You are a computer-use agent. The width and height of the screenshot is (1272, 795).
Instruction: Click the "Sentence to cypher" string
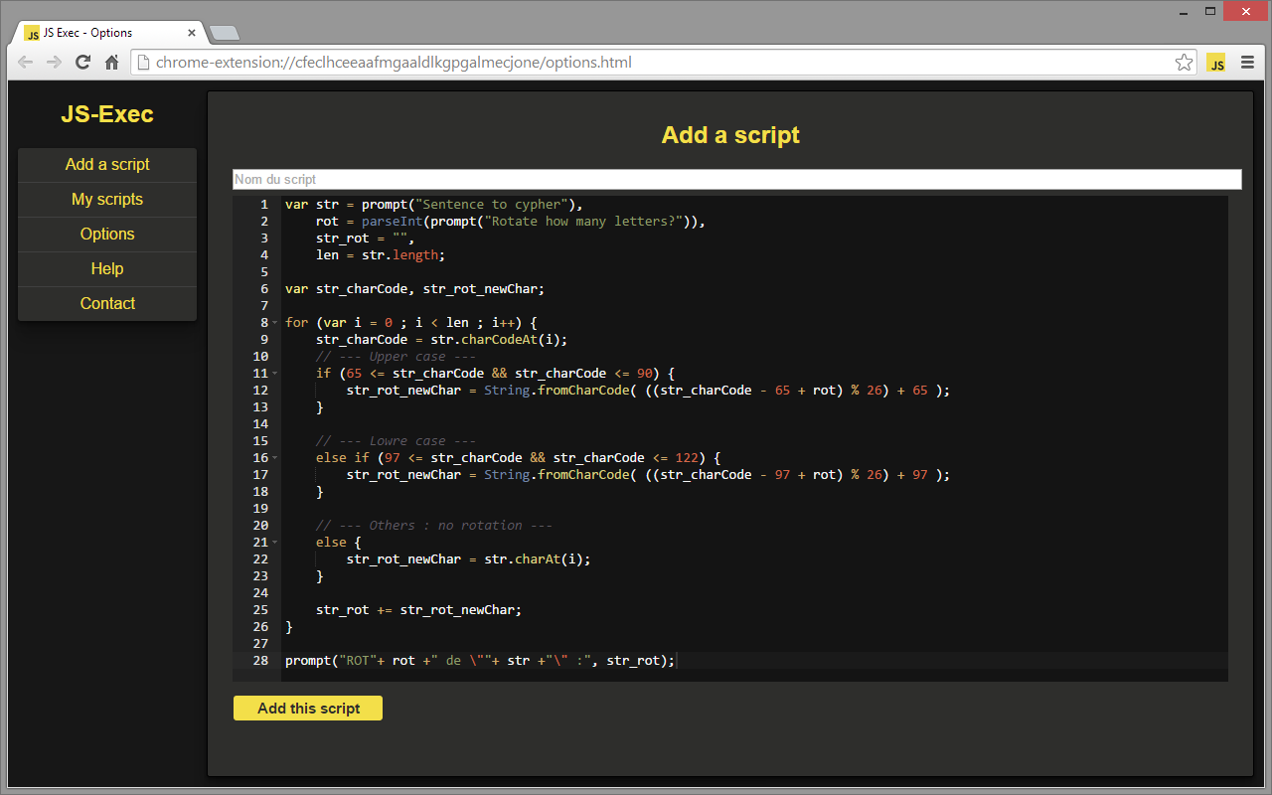pyautogui.click(x=491, y=205)
